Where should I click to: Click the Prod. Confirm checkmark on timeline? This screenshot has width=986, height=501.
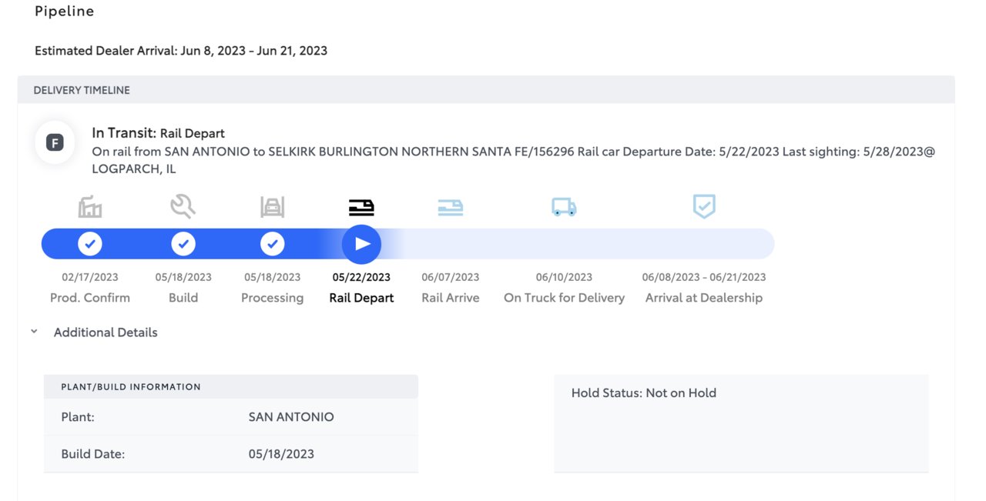(90, 244)
